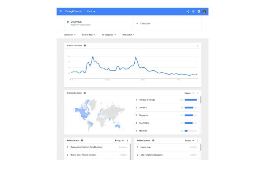Open the notifications icon in header
Image resolution: width=267 pixels, height=177 pixels.
click(199, 11)
